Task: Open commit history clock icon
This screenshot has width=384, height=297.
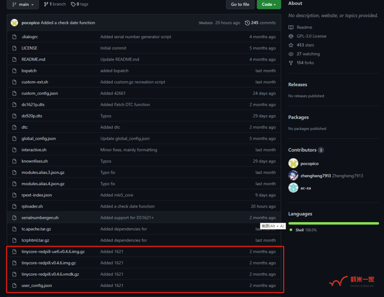Action: (247, 23)
